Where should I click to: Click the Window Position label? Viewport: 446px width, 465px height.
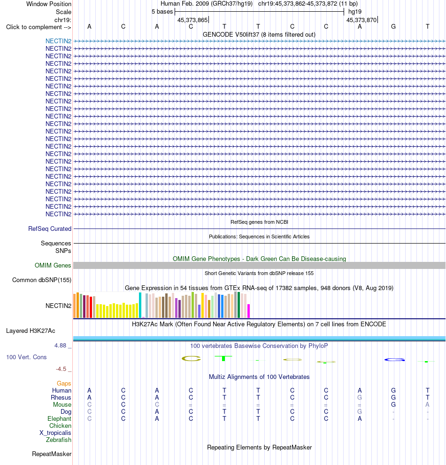[49, 4]
